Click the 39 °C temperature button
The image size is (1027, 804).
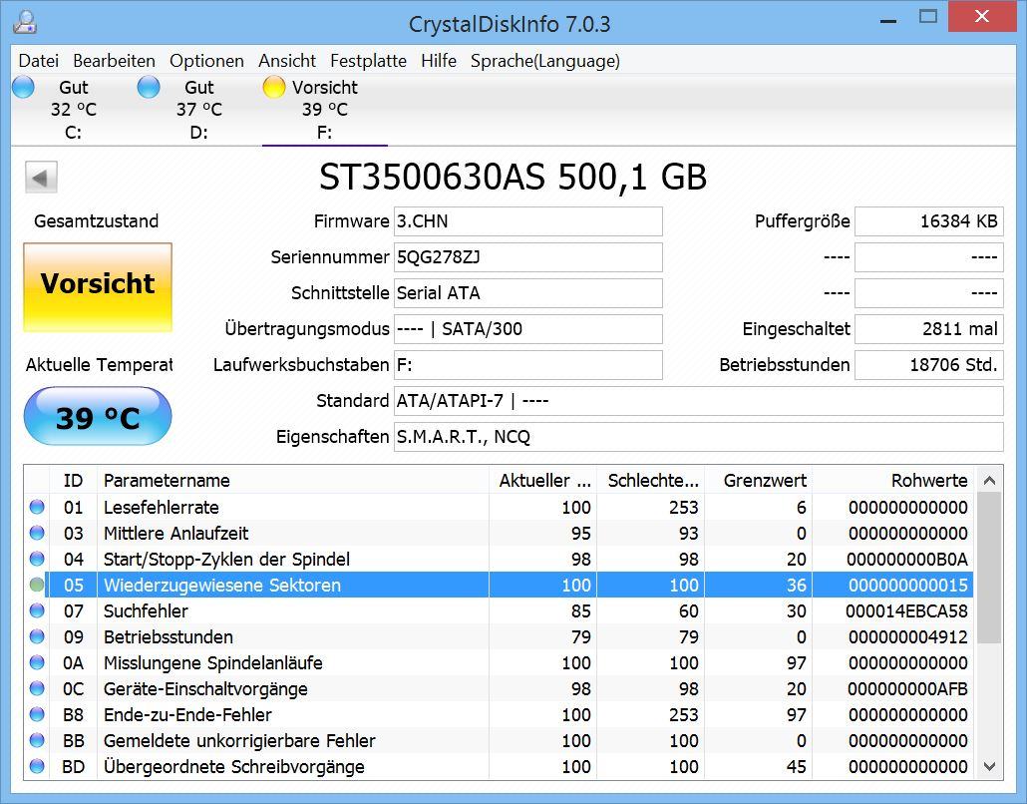[98, 416]
